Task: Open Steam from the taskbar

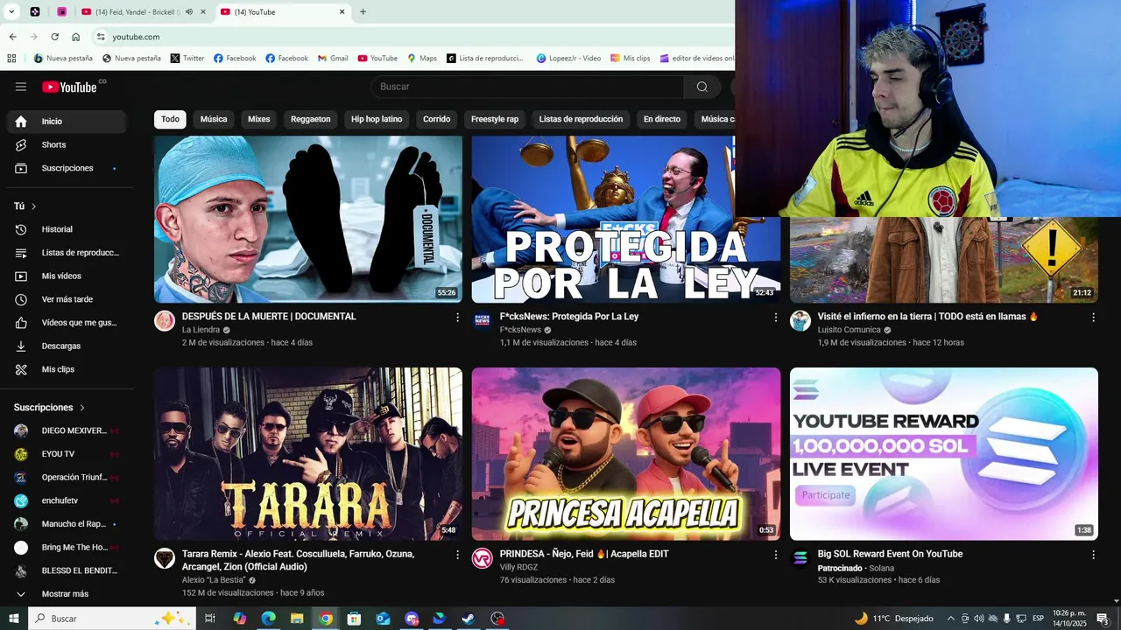Action: click(469, 619)
